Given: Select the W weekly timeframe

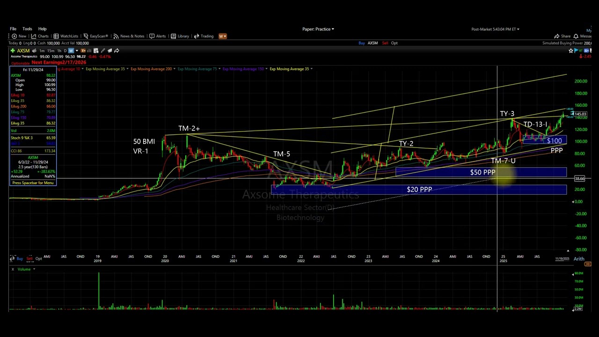Looking at the screenshot, I should (71, 51).
